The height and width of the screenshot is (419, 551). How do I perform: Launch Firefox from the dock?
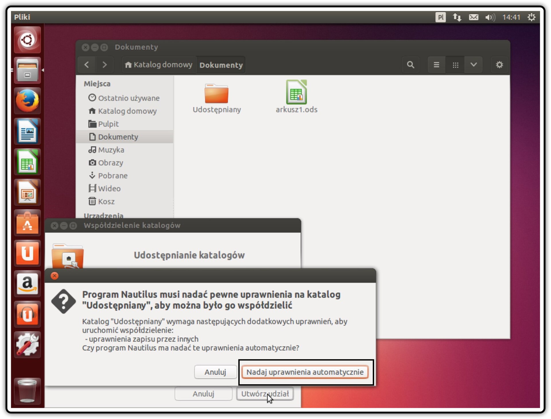[27, 101]
